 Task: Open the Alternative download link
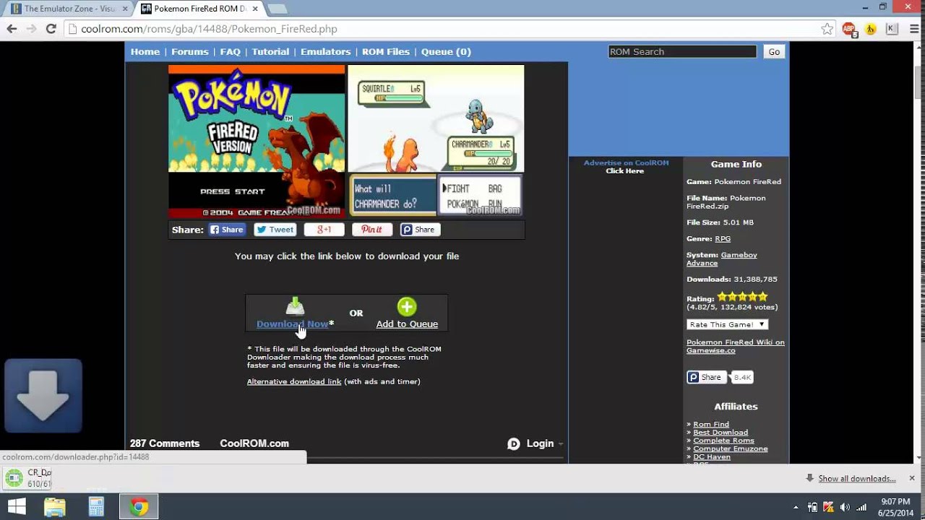coord(294,381)
